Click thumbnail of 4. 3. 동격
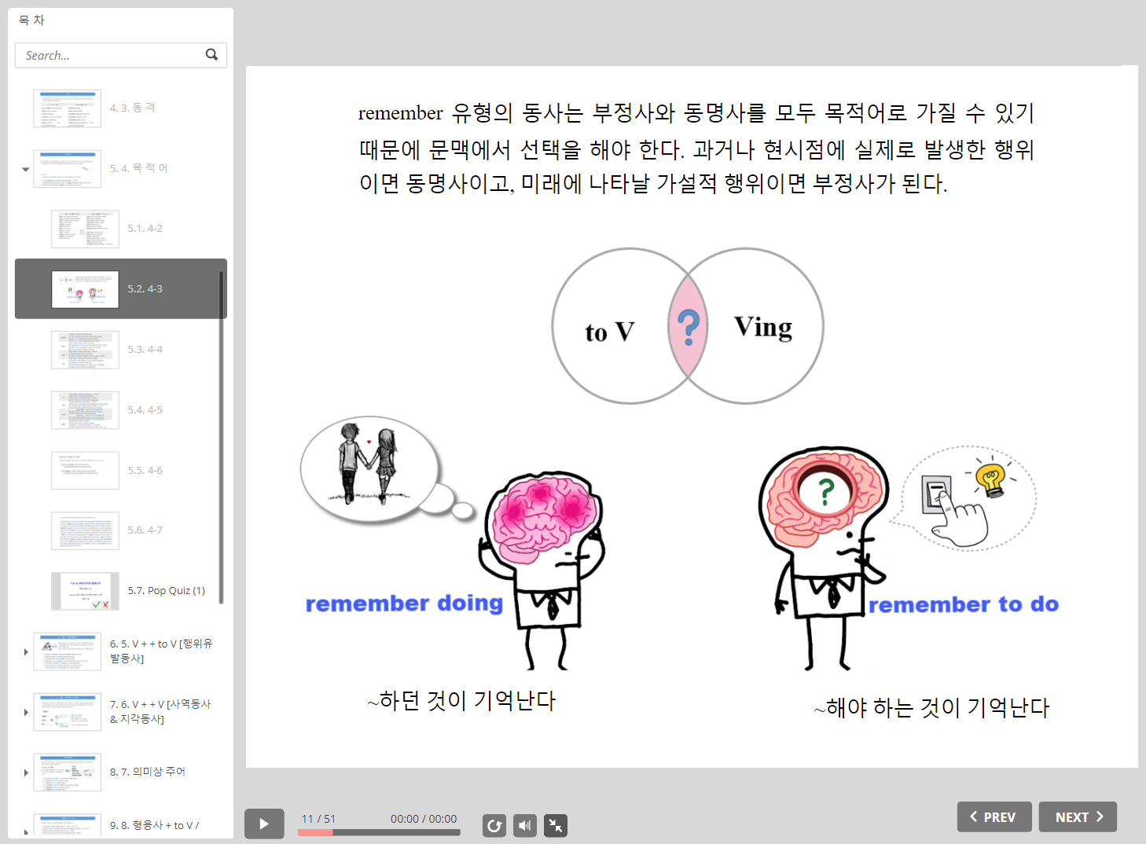The height and width of the screenshot is (844, 1146). 68,108
